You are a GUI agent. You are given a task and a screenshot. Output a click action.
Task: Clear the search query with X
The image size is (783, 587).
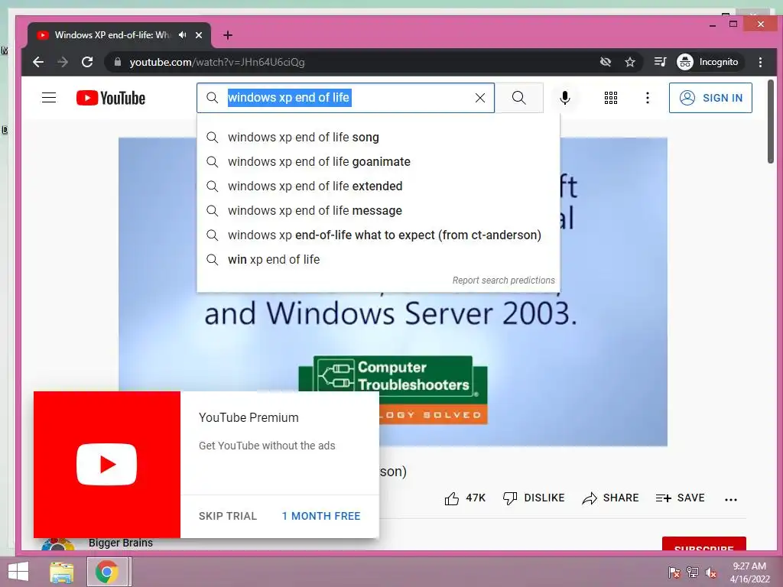[480, 98]
